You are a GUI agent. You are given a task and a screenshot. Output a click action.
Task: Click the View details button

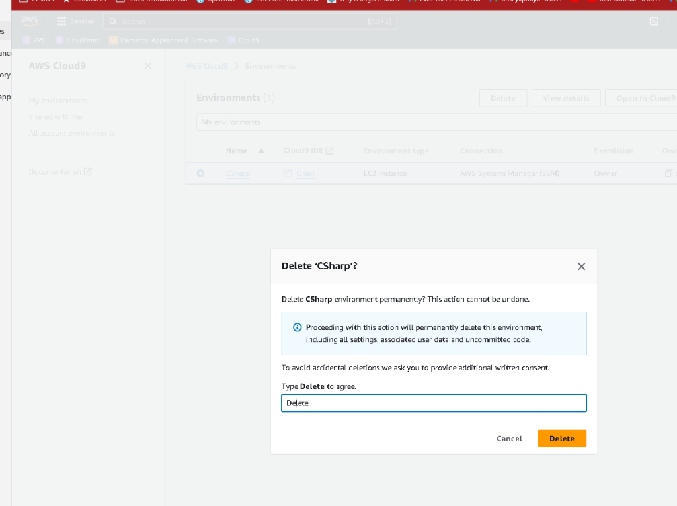point(566,98)
